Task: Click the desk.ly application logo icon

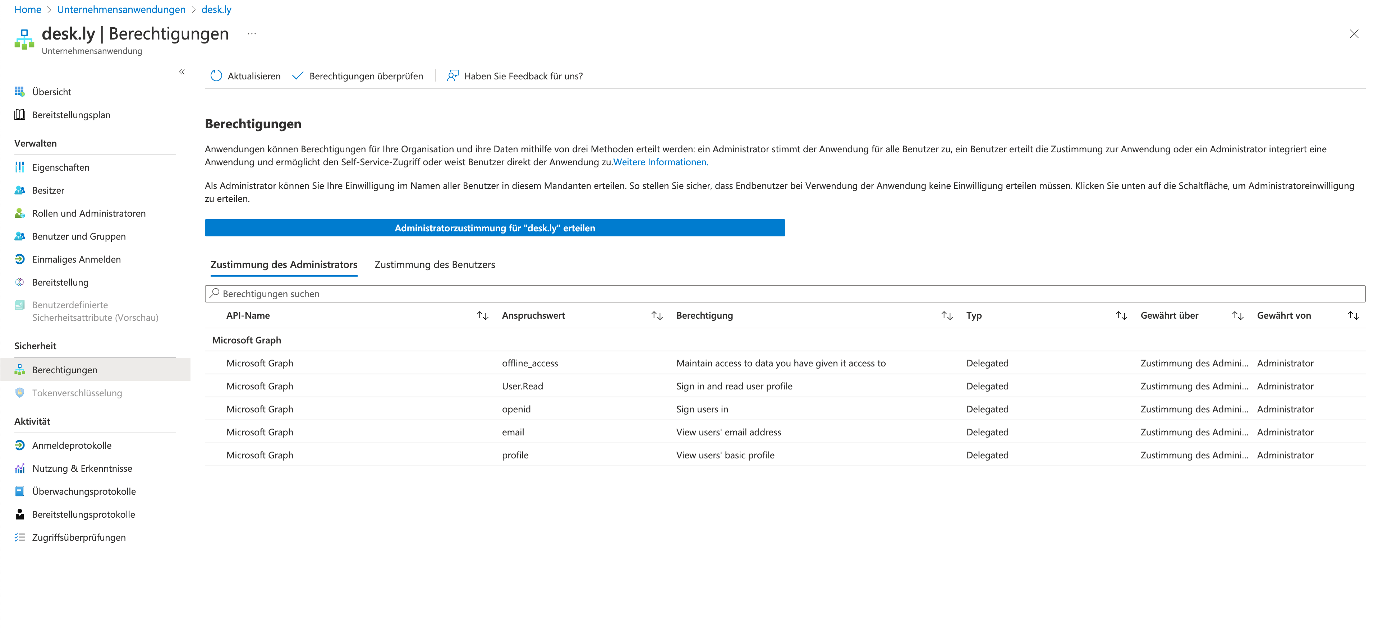Action: click(24, 39)
